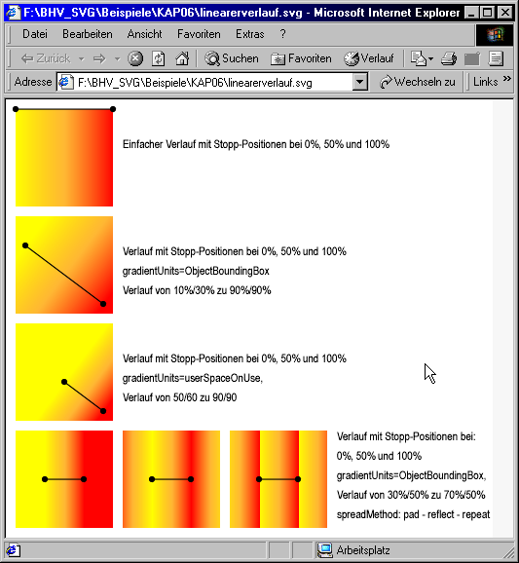This screenshot has width=519, height=563.
Task: Click the forward arrow button
Action: click(99, 58)
